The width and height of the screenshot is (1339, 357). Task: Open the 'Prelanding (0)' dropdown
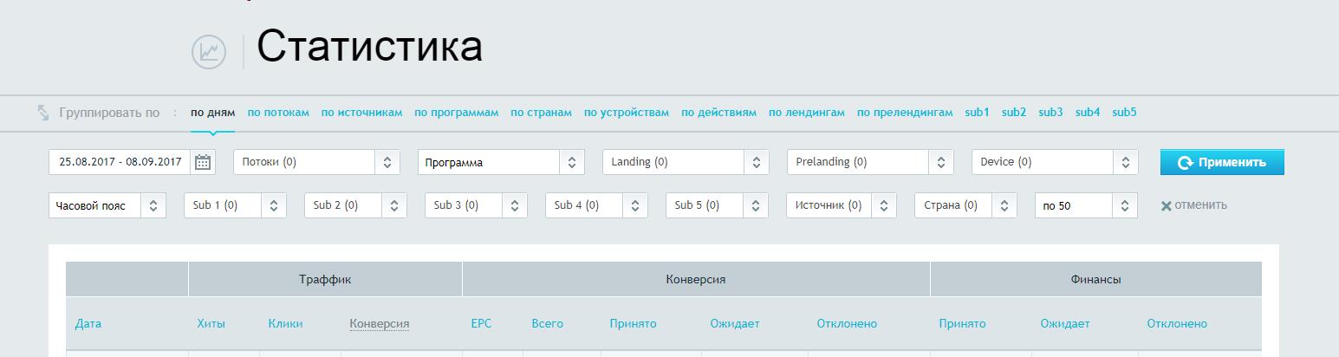[870, 162]
